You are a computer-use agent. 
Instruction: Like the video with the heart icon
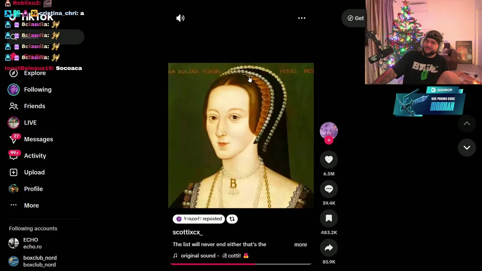(x=329, y=160)
